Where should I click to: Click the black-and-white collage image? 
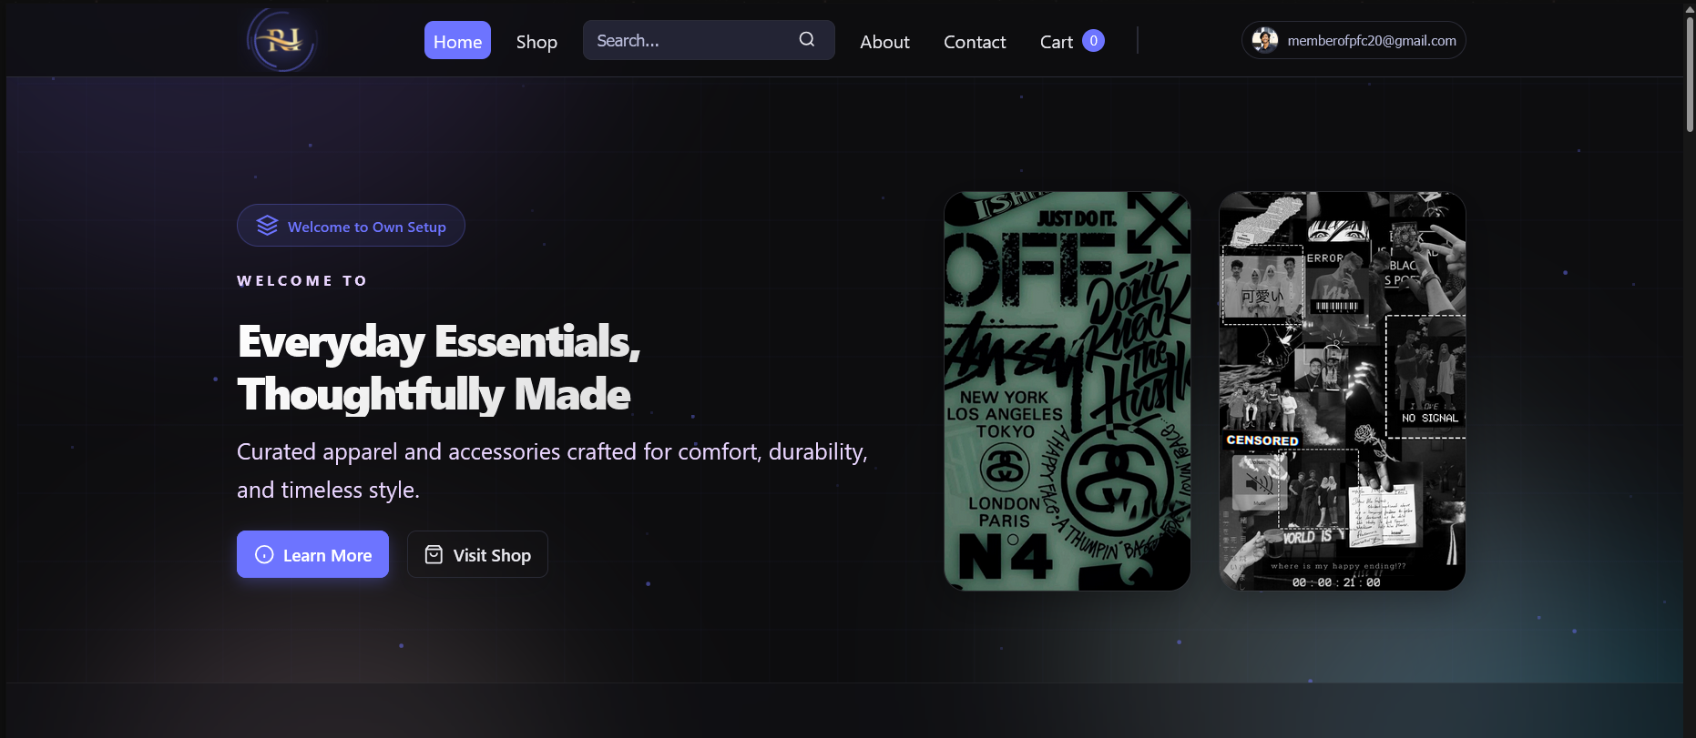pyautogui.click(x=1343, y=391)
